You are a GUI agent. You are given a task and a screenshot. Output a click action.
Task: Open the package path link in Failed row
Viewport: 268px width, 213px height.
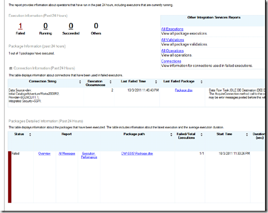(137, 154)
